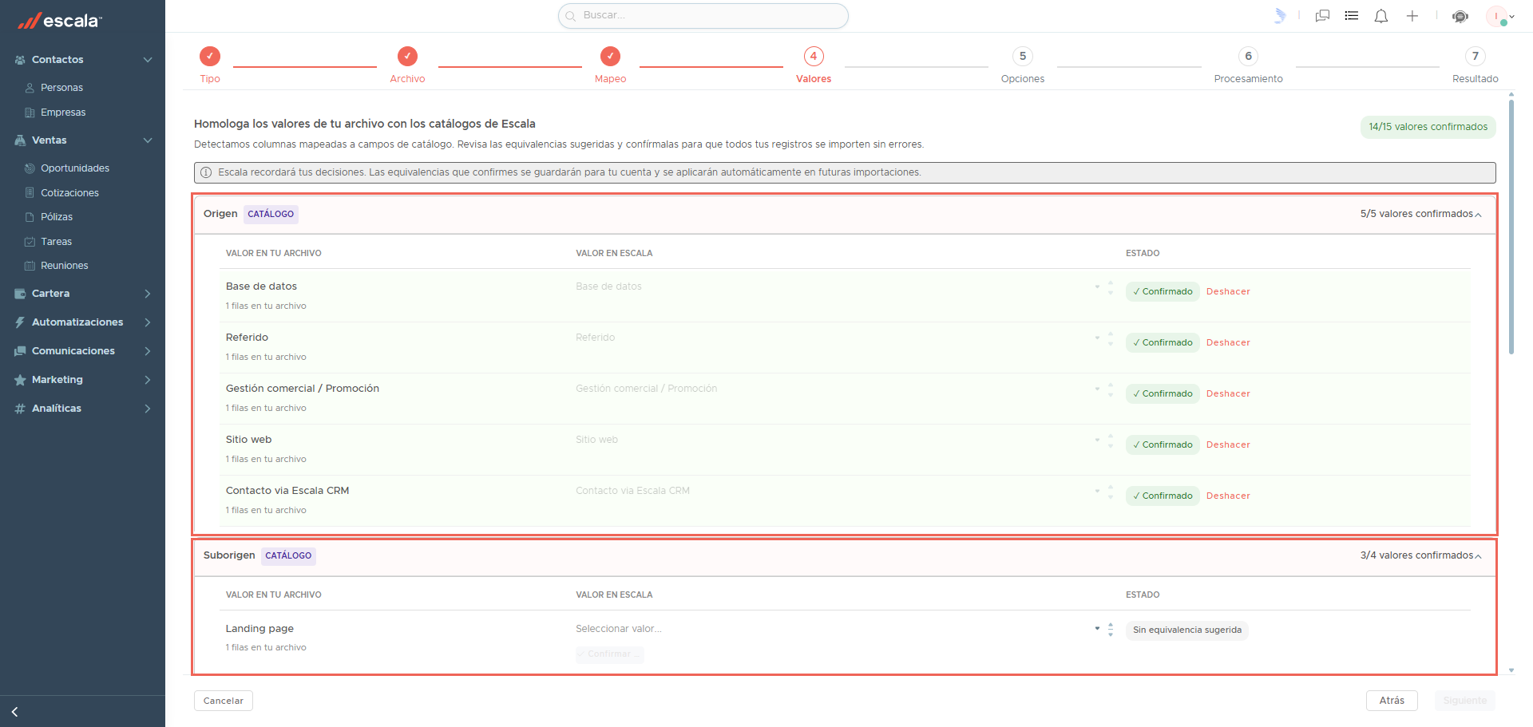Click the Analíticas hash icon
This screenshot has height=727, width=1533.
coord(20,409)
